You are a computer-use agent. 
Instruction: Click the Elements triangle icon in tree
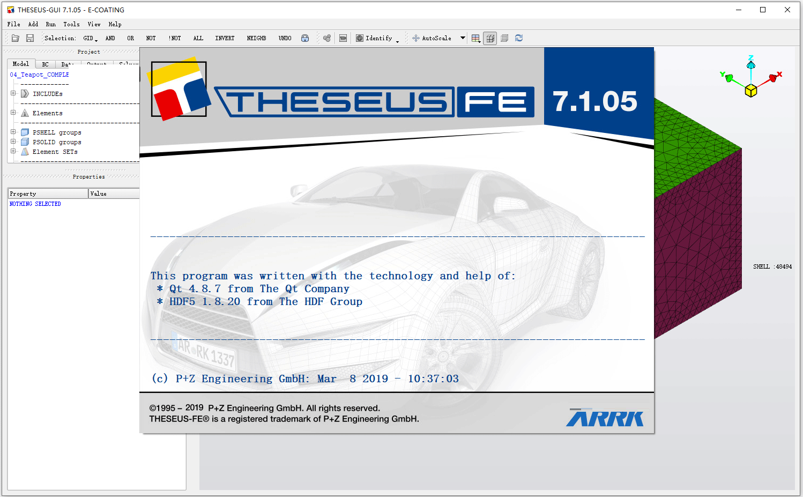click(25, 113)
